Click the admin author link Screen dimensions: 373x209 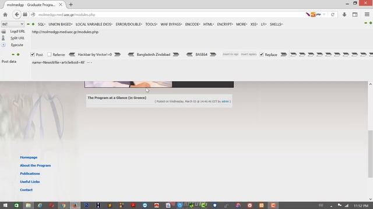225,102
